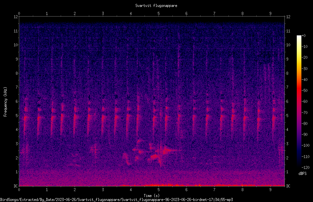The width and height of the screenshot is (313, 202).
Task: Click the "-50" color scale label
Action: click(x=304, y=91)
